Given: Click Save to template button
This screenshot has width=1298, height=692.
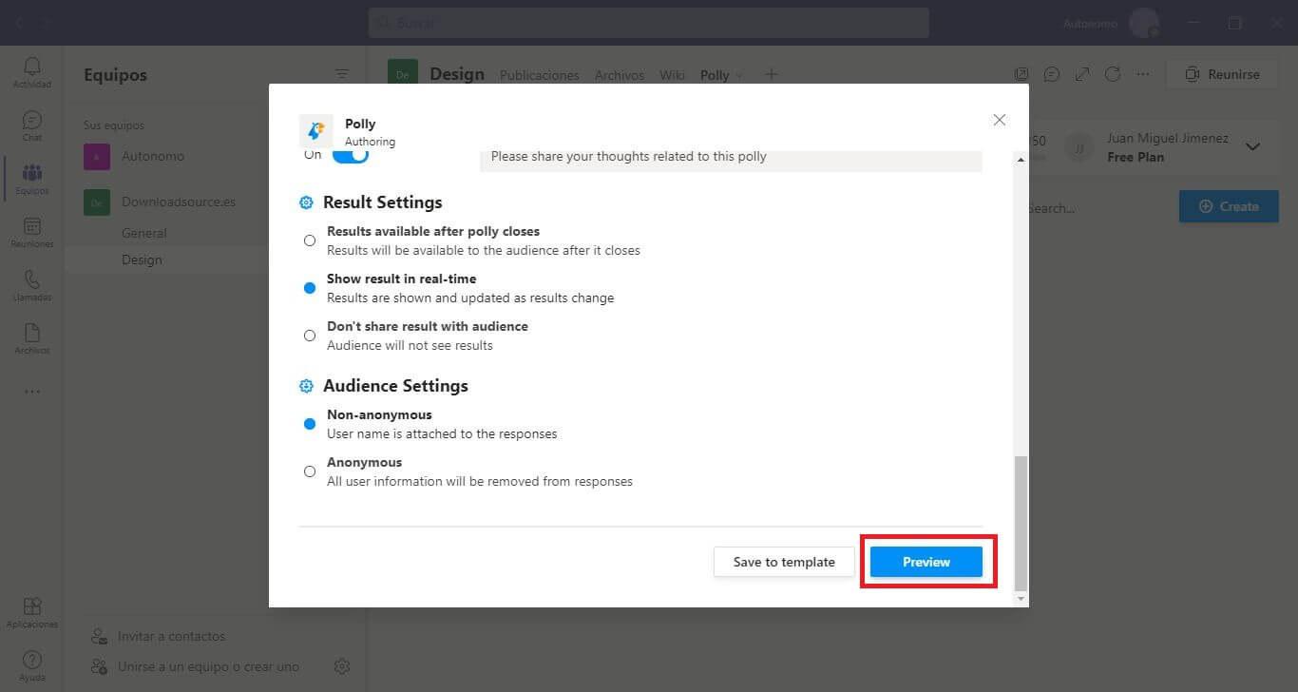Looking at the screenshot, I should (x=784, y=562).
